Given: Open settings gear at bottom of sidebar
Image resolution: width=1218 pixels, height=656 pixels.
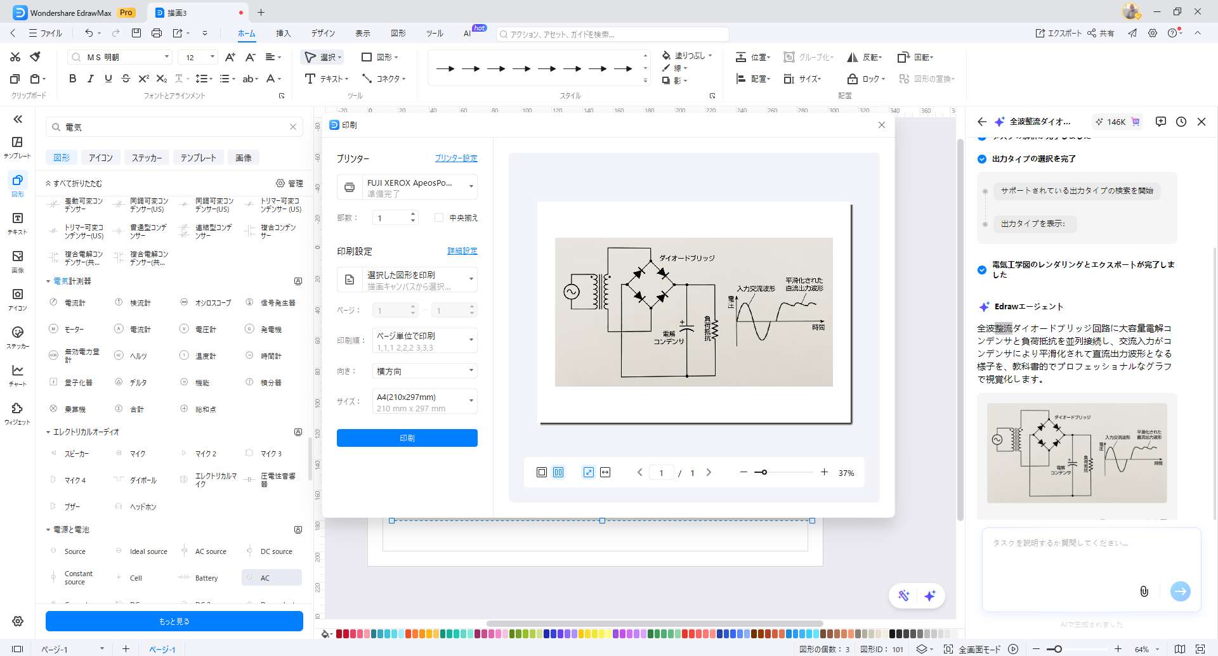Looking at the screenshot, I should pyautogui.click(x=18, y=621).
